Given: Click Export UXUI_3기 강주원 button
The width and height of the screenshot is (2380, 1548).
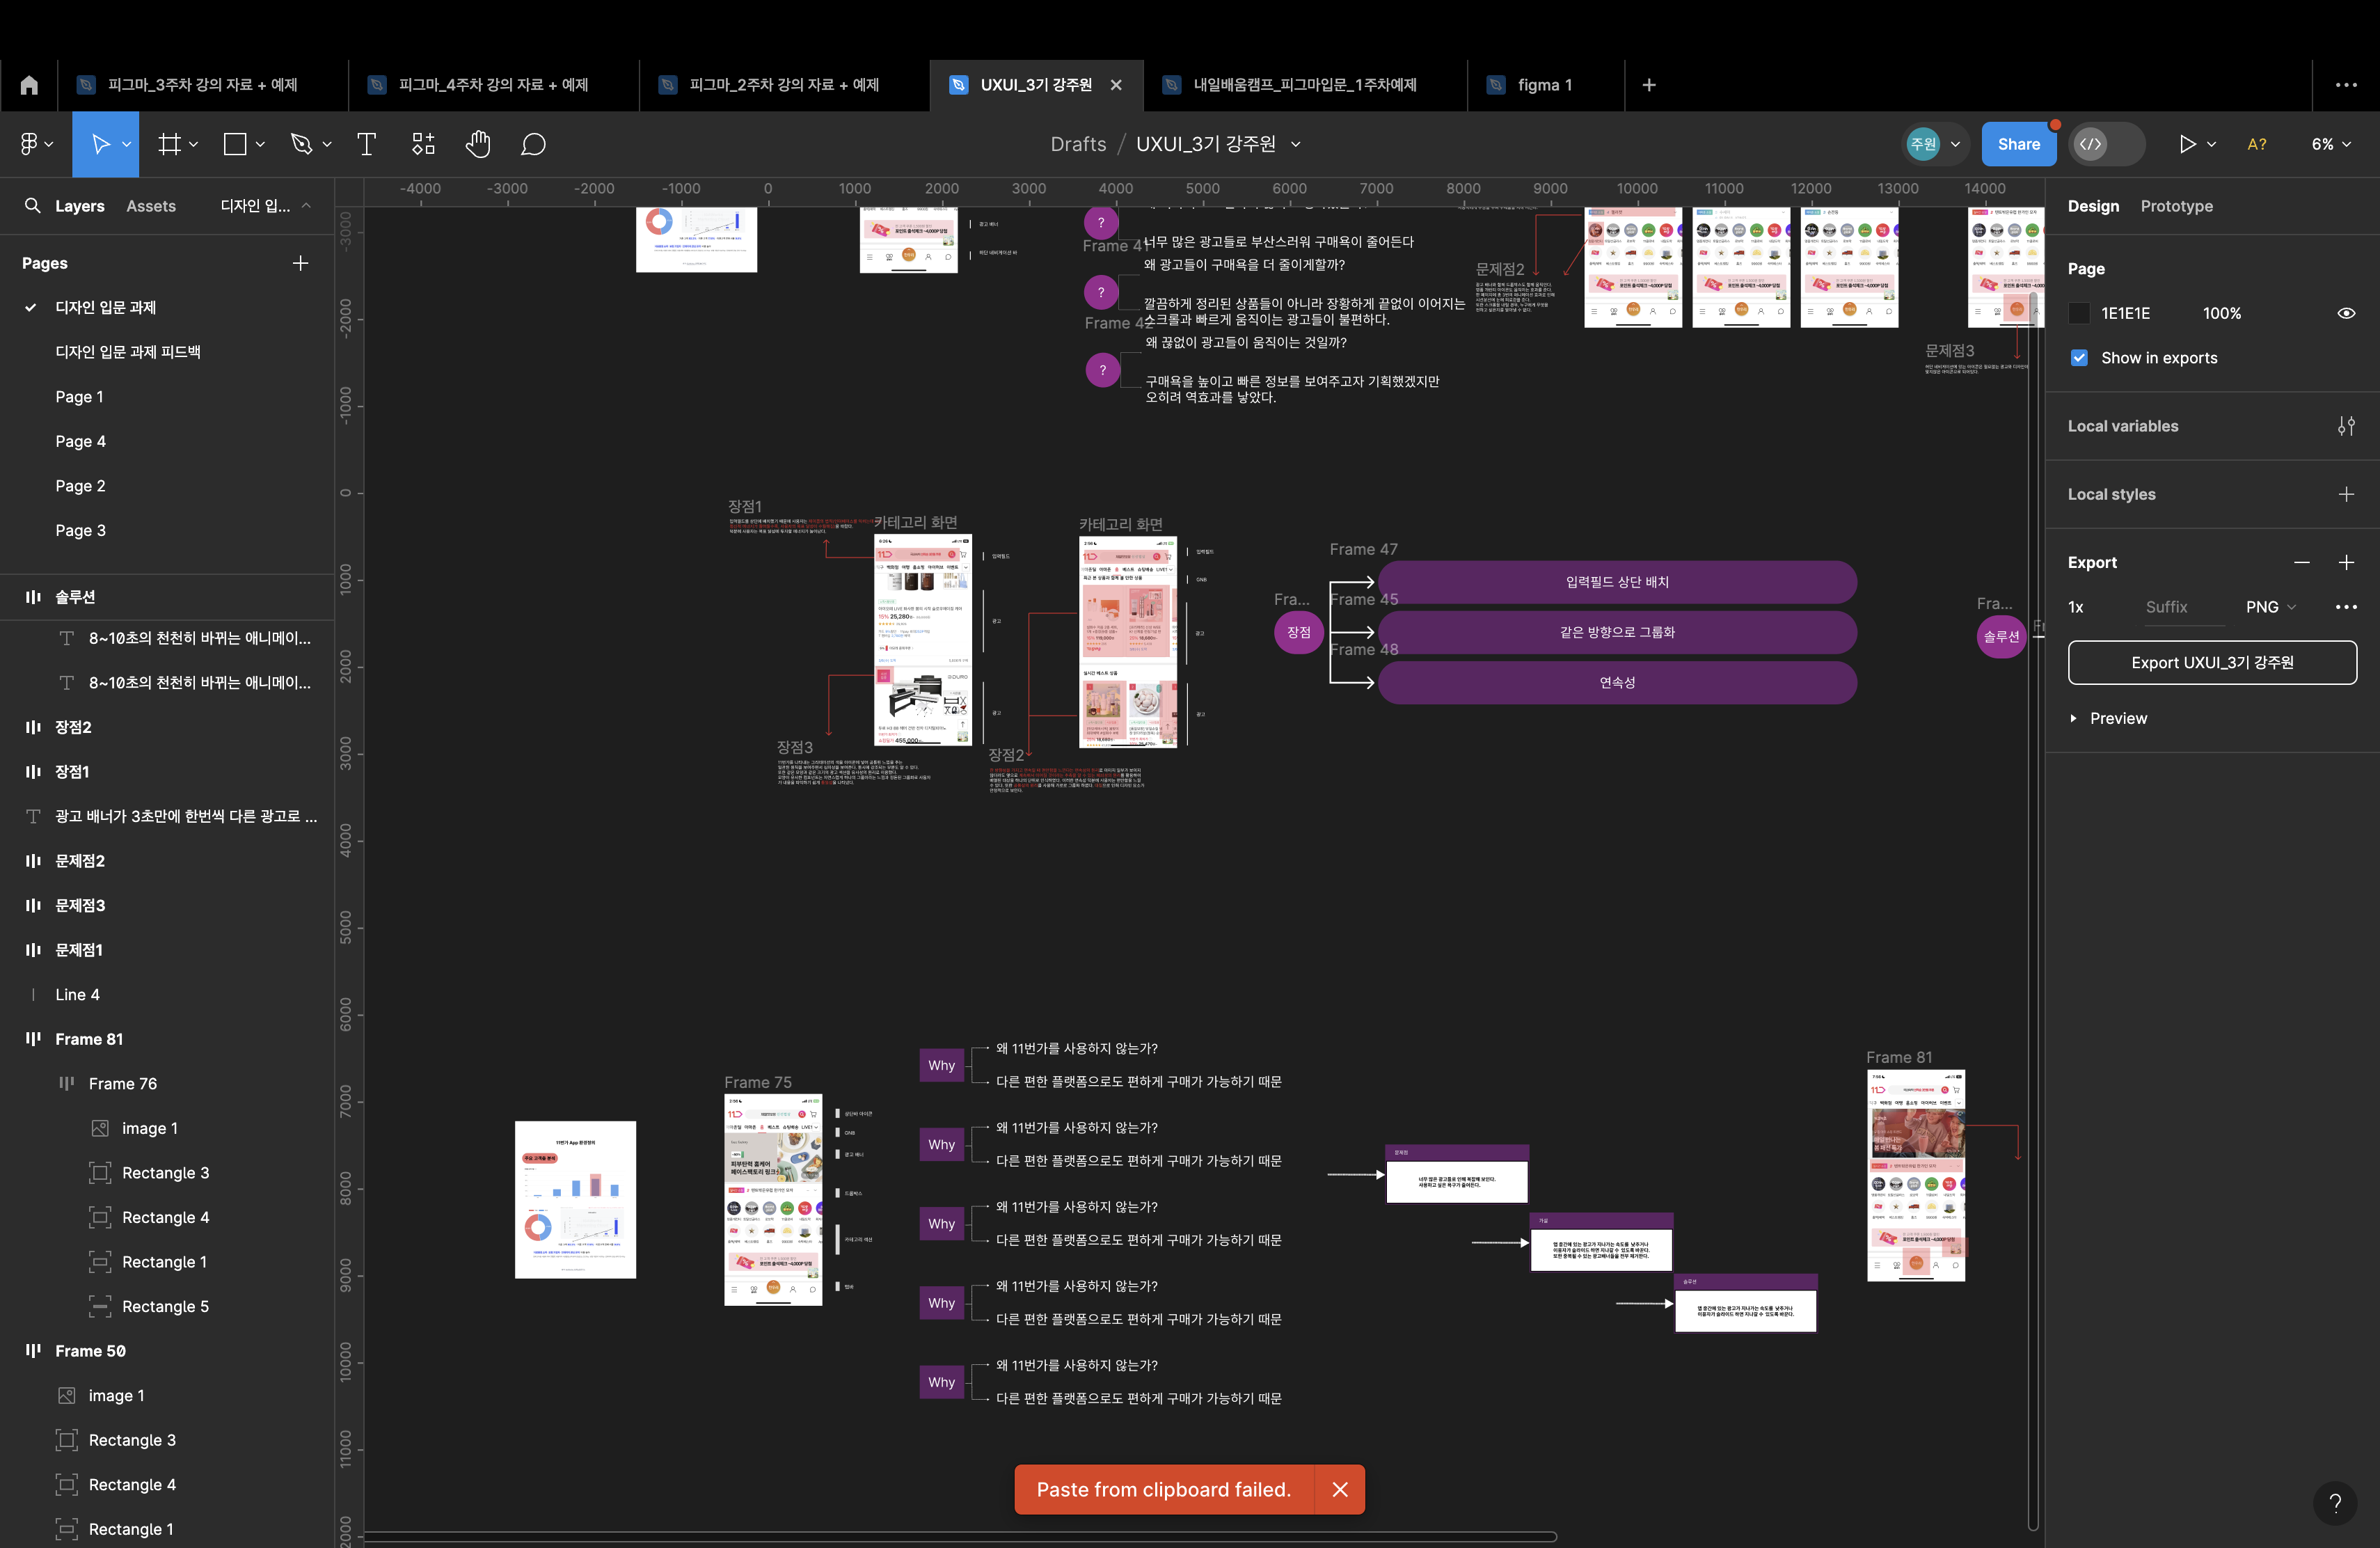Looking at the screenshot, I should (2211, 663).
